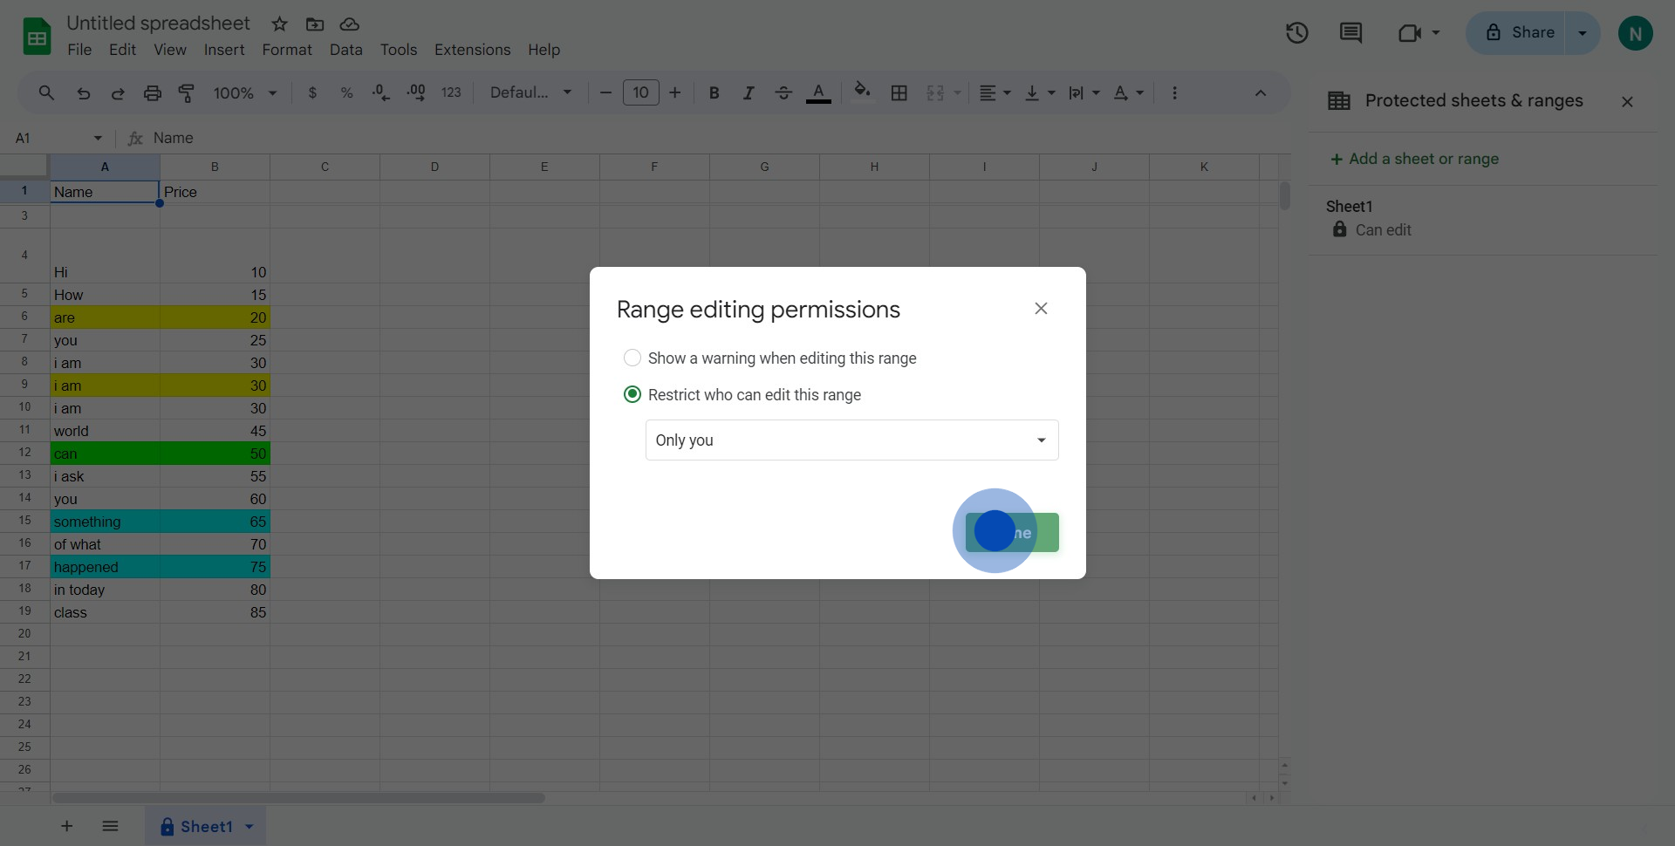Select Restrict who can edit radio

pos(632,394)
